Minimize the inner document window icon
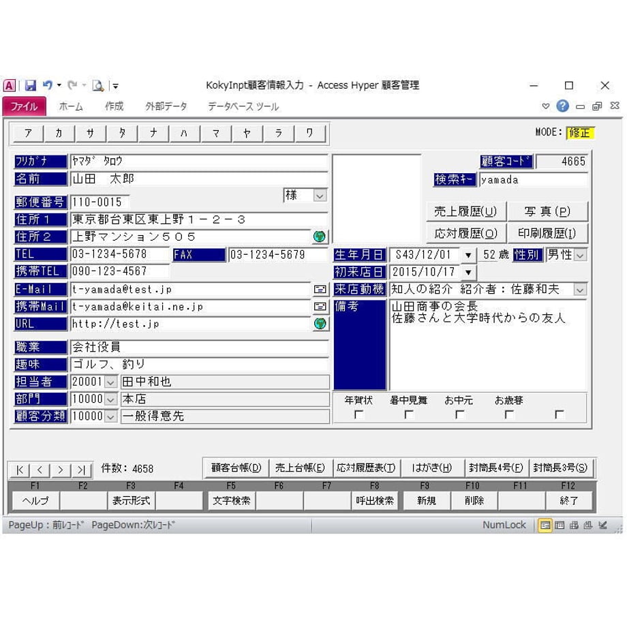 point(580,107)
